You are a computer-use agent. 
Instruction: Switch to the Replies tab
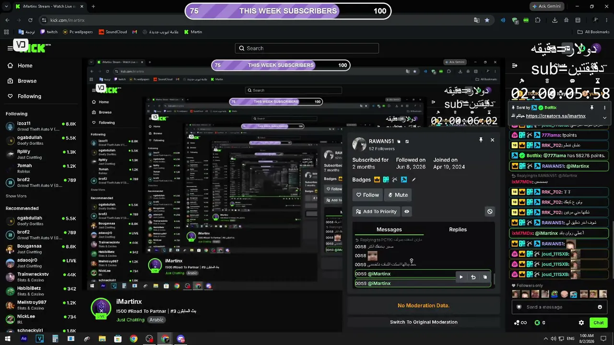coord(458,230)
